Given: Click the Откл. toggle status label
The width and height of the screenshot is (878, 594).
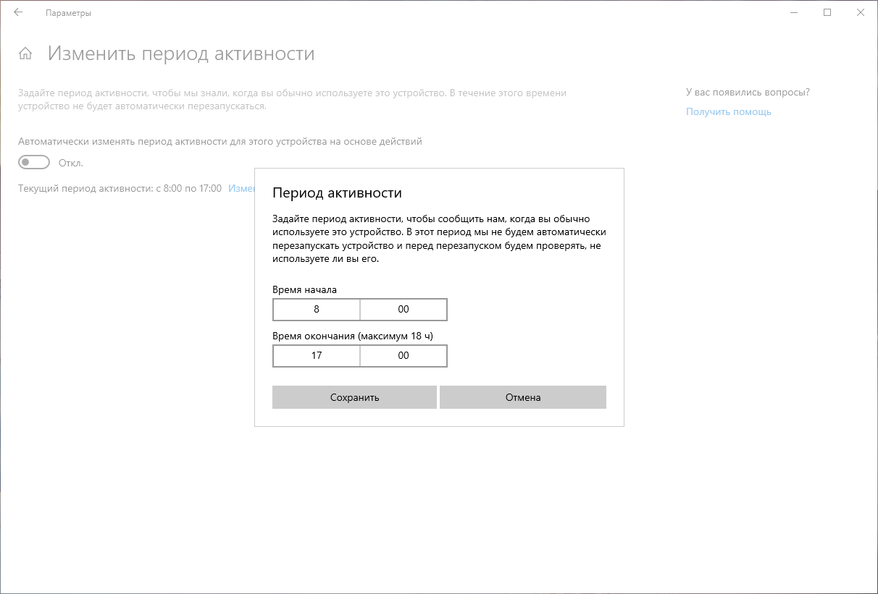Looking at the screenshot, I should [71, 163].
